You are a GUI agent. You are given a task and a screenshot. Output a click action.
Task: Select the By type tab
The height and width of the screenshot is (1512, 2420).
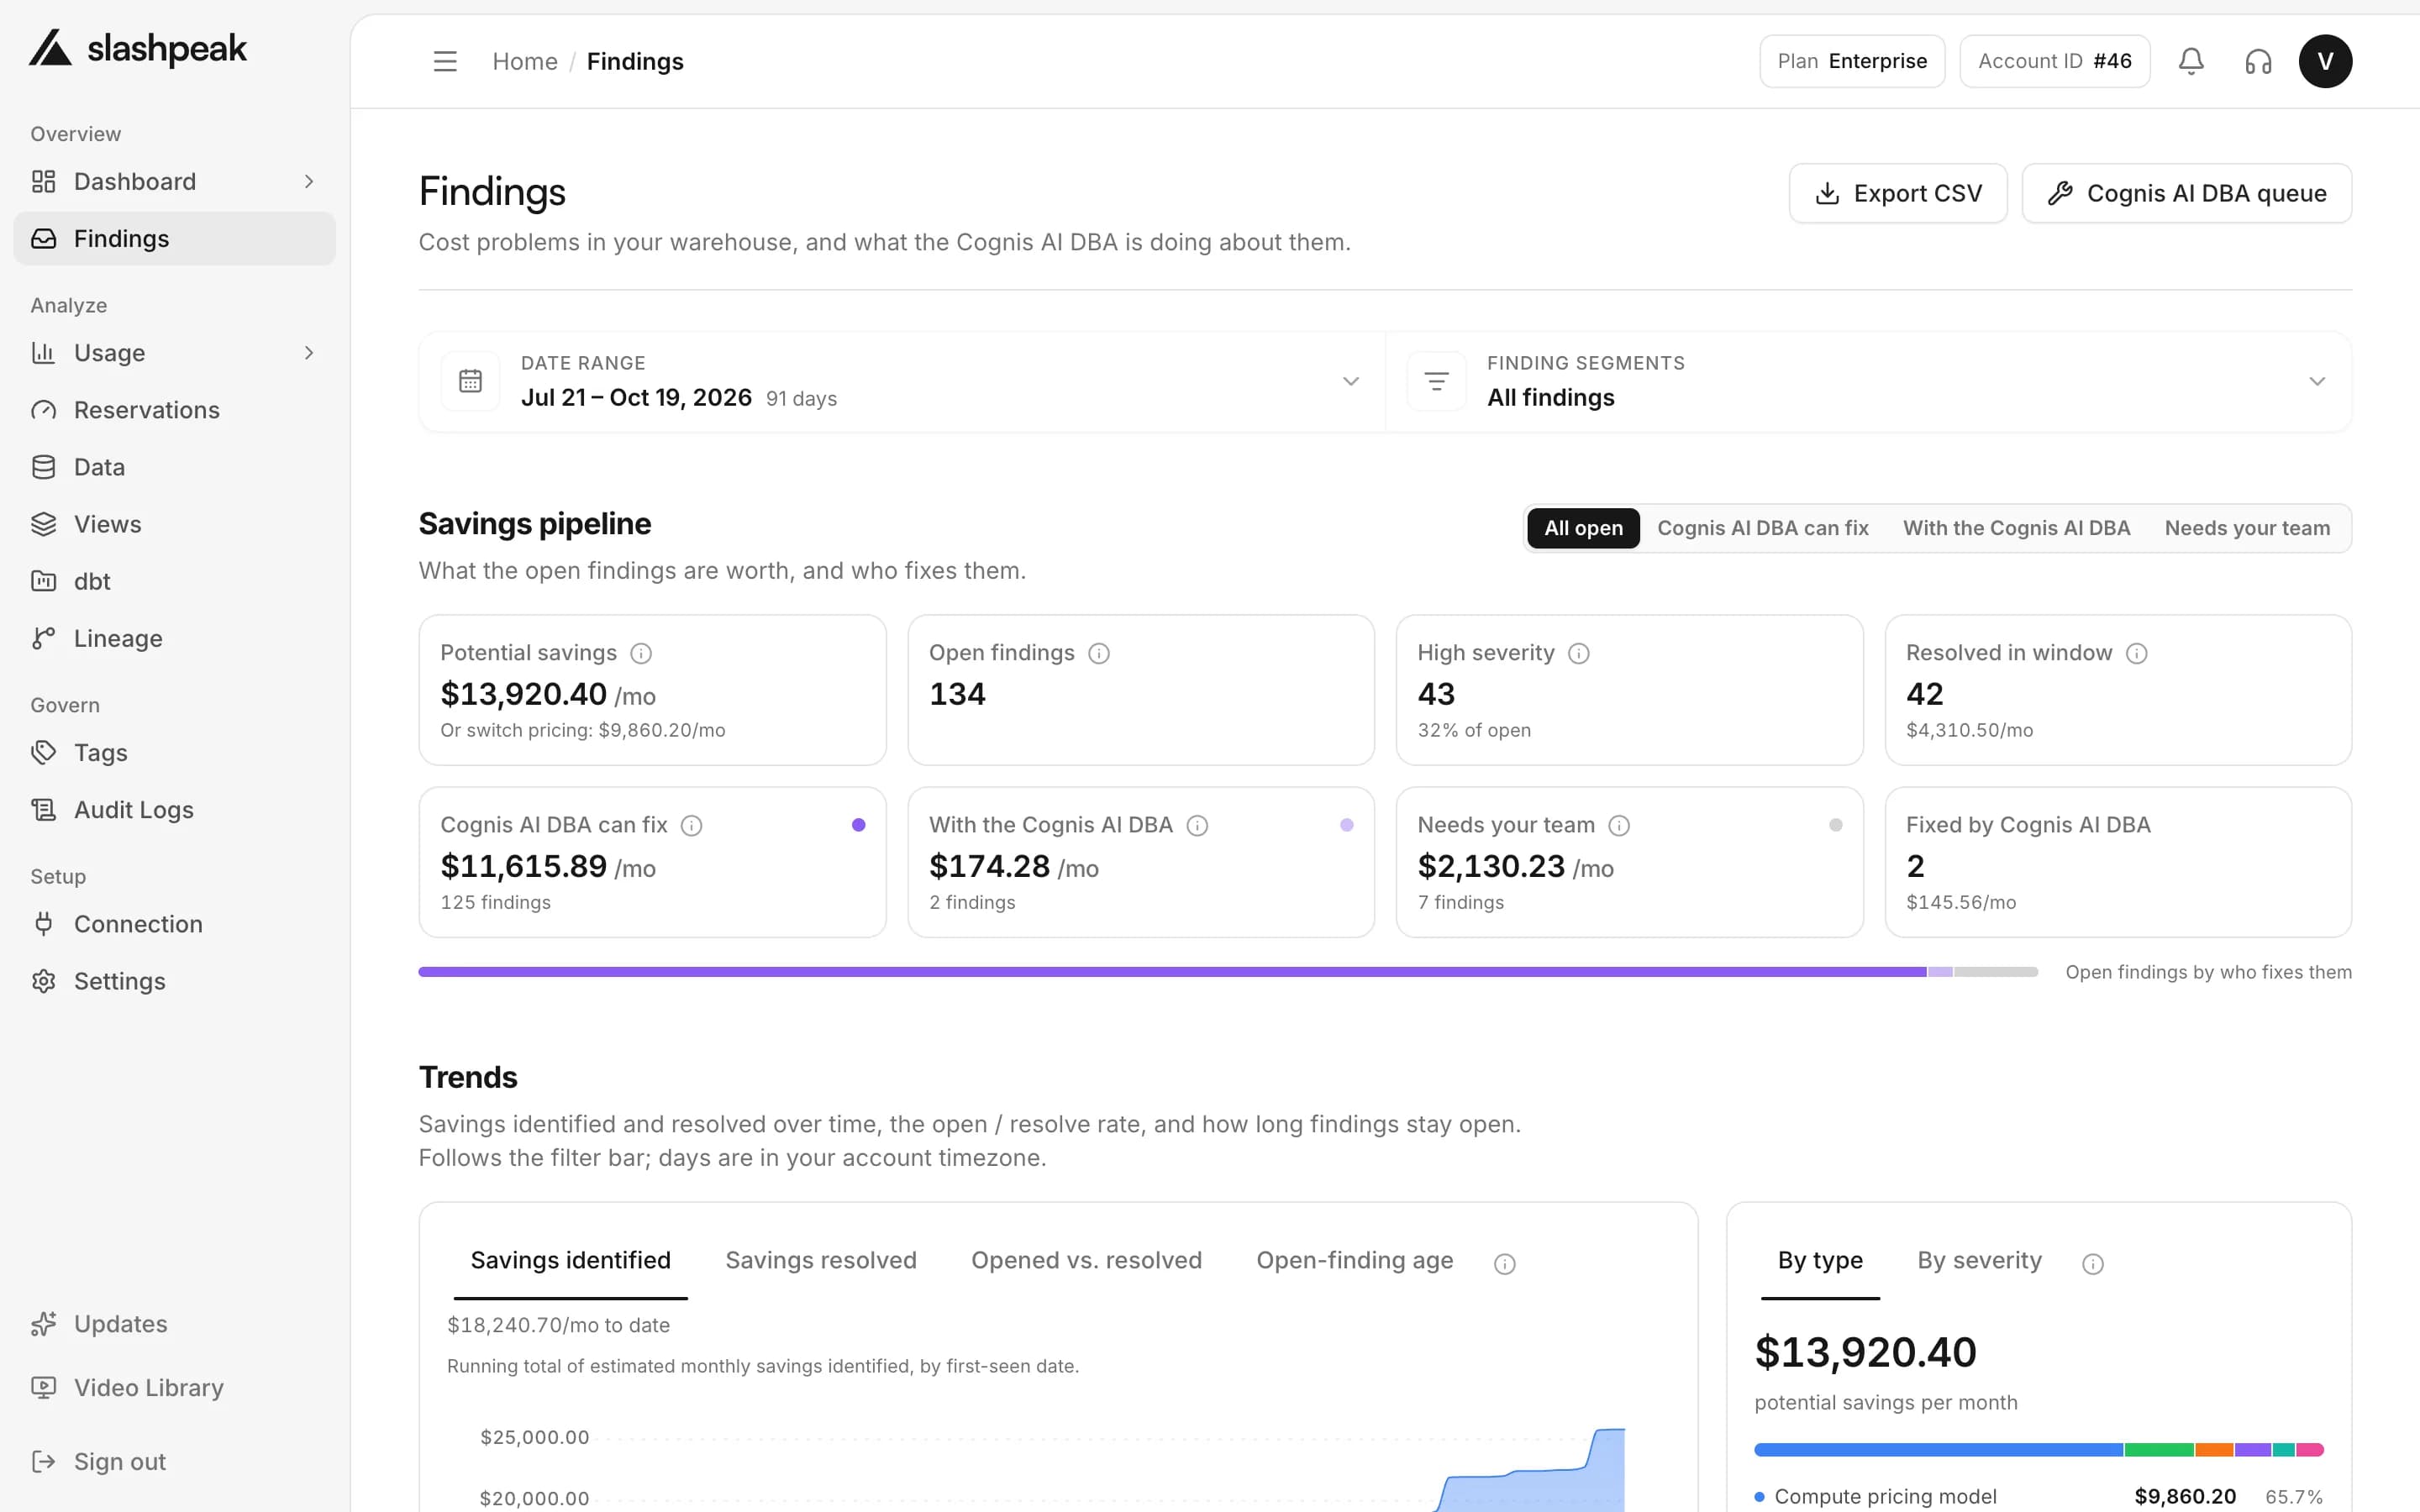[1820, 1260]
